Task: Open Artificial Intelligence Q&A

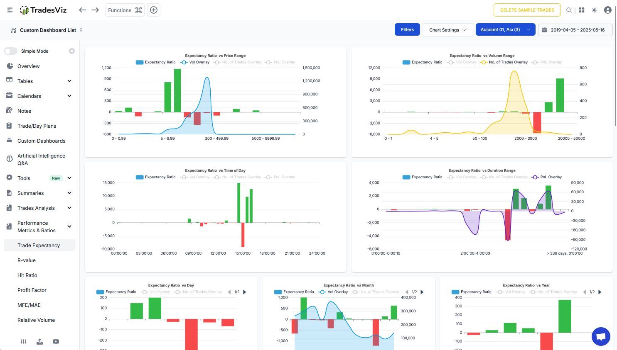Action: pyautogui.click(x=41, y=159)
